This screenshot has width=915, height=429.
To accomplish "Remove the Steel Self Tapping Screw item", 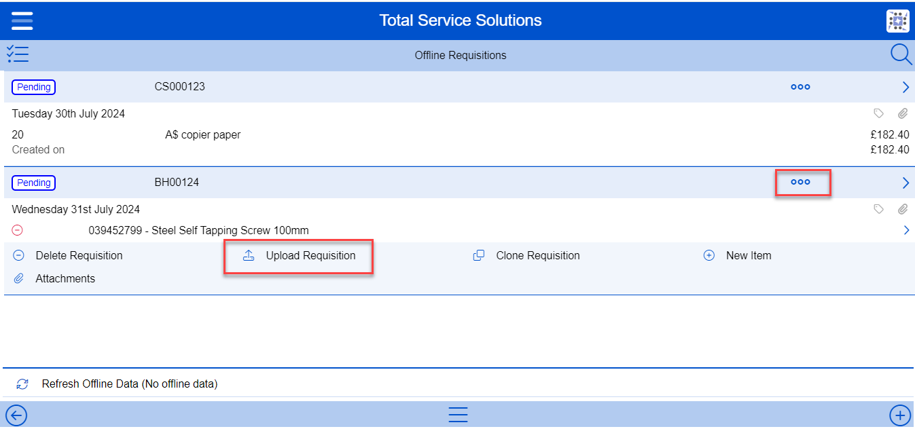I will point(18,231).
